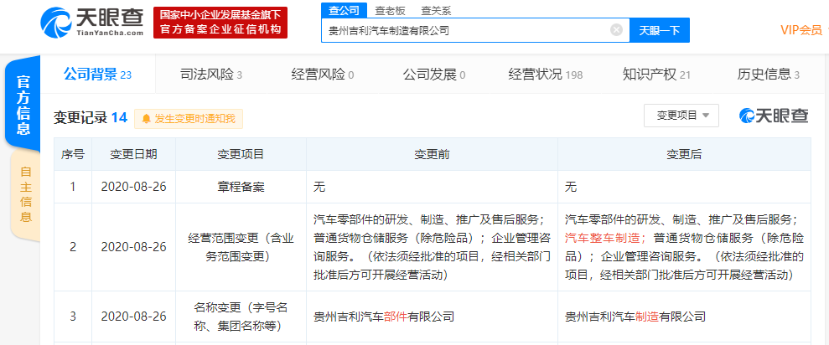Select the 公司背景 tab

coord(97,75)
